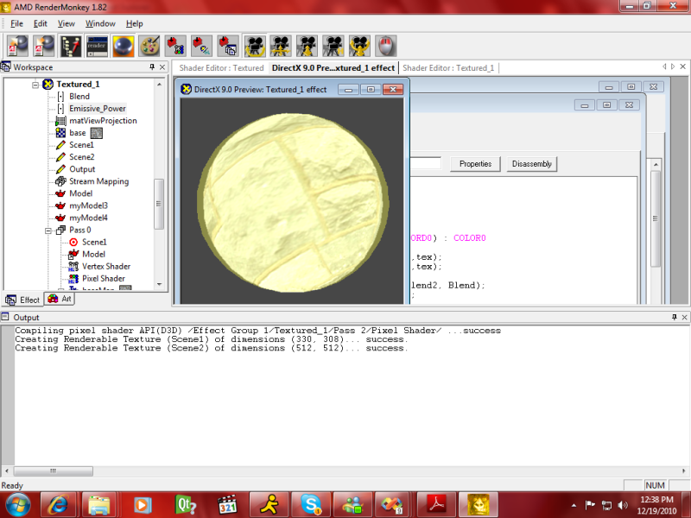Screen dimensions: 691x518
Task: Open Internet Explorer from the taskbar
Action: [58, 505]
